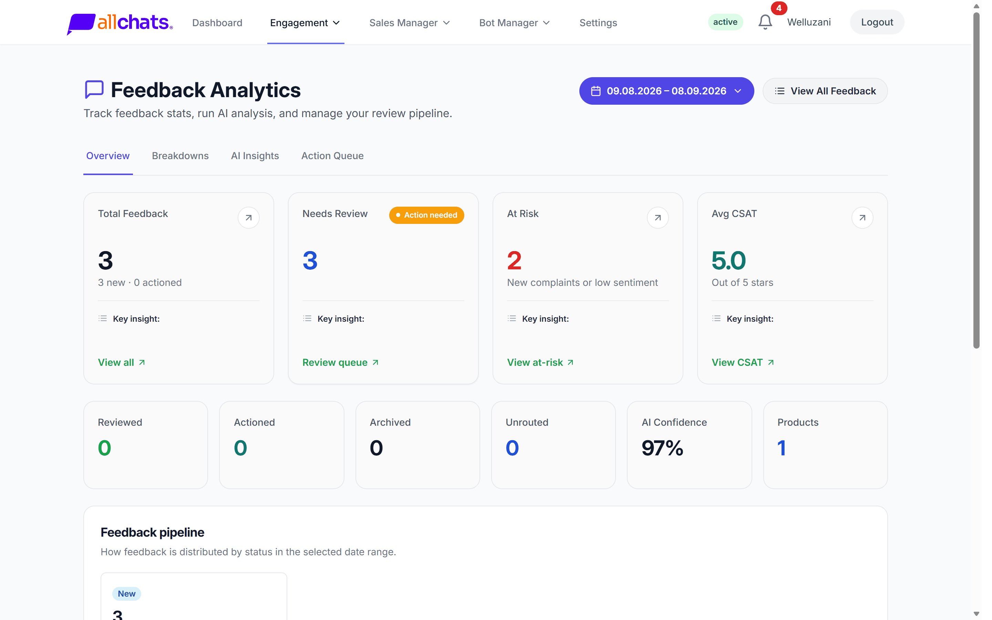
Task: Open Total Feedback card arrow icon
Action: coord(248,218)
